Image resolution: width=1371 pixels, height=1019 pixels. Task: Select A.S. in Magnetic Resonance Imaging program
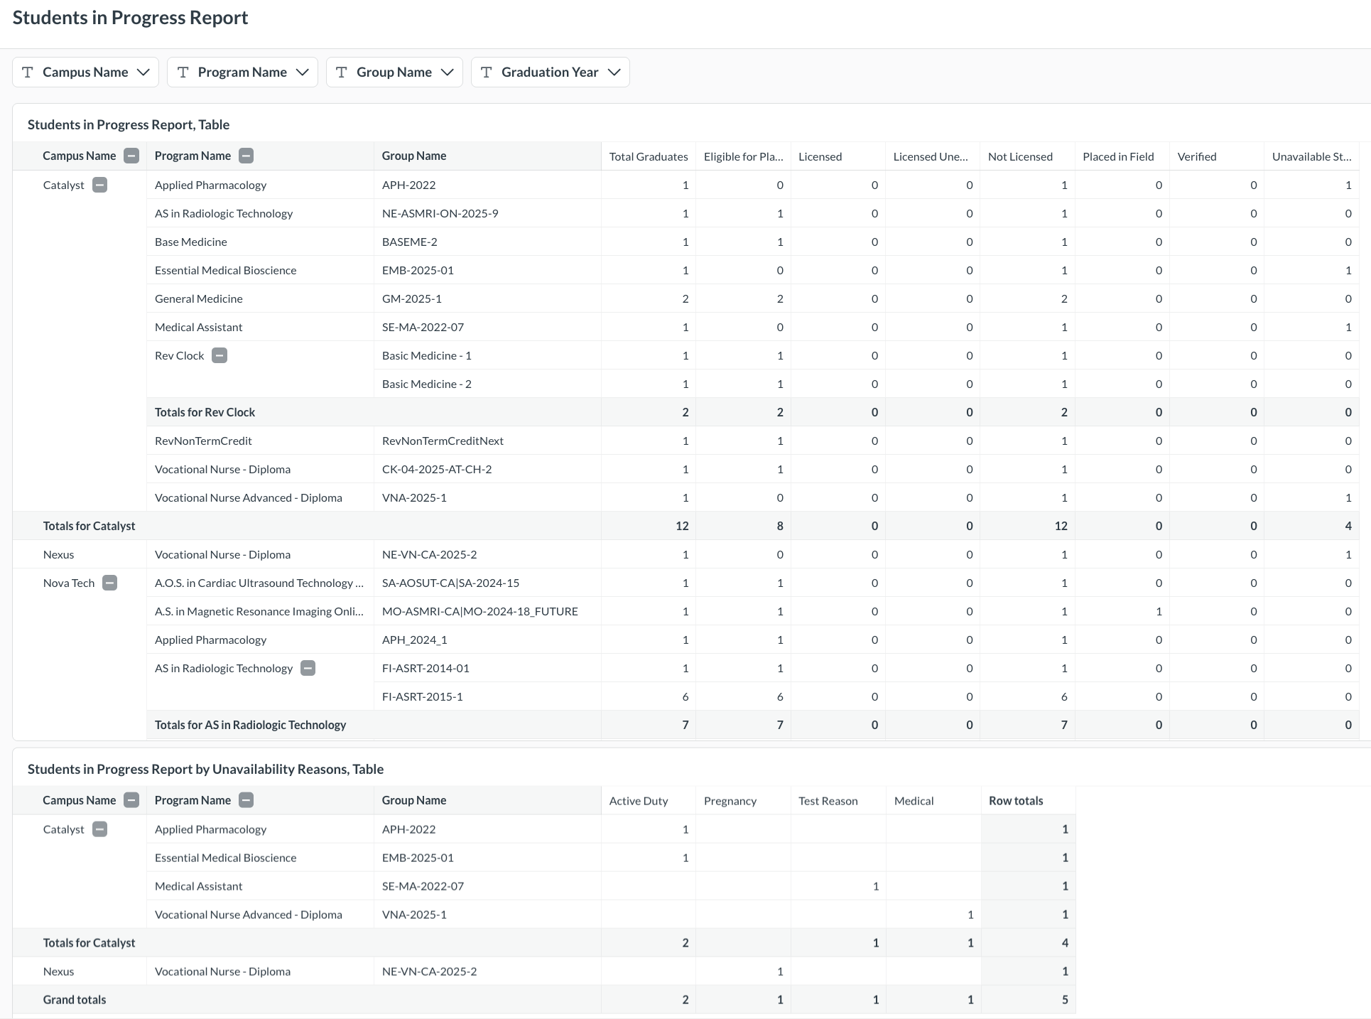(x=260, y=611)
